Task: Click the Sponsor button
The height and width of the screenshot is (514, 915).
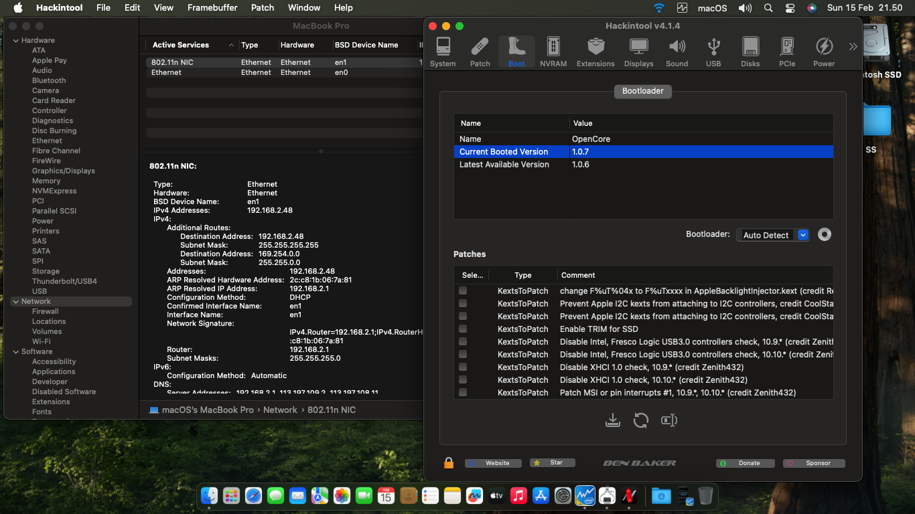Action: pyautogui.click(x=814, y=463)
